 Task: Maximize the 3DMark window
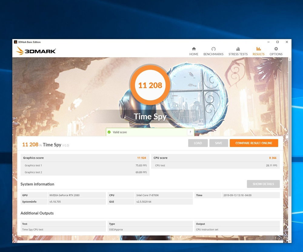pos(277,42)
